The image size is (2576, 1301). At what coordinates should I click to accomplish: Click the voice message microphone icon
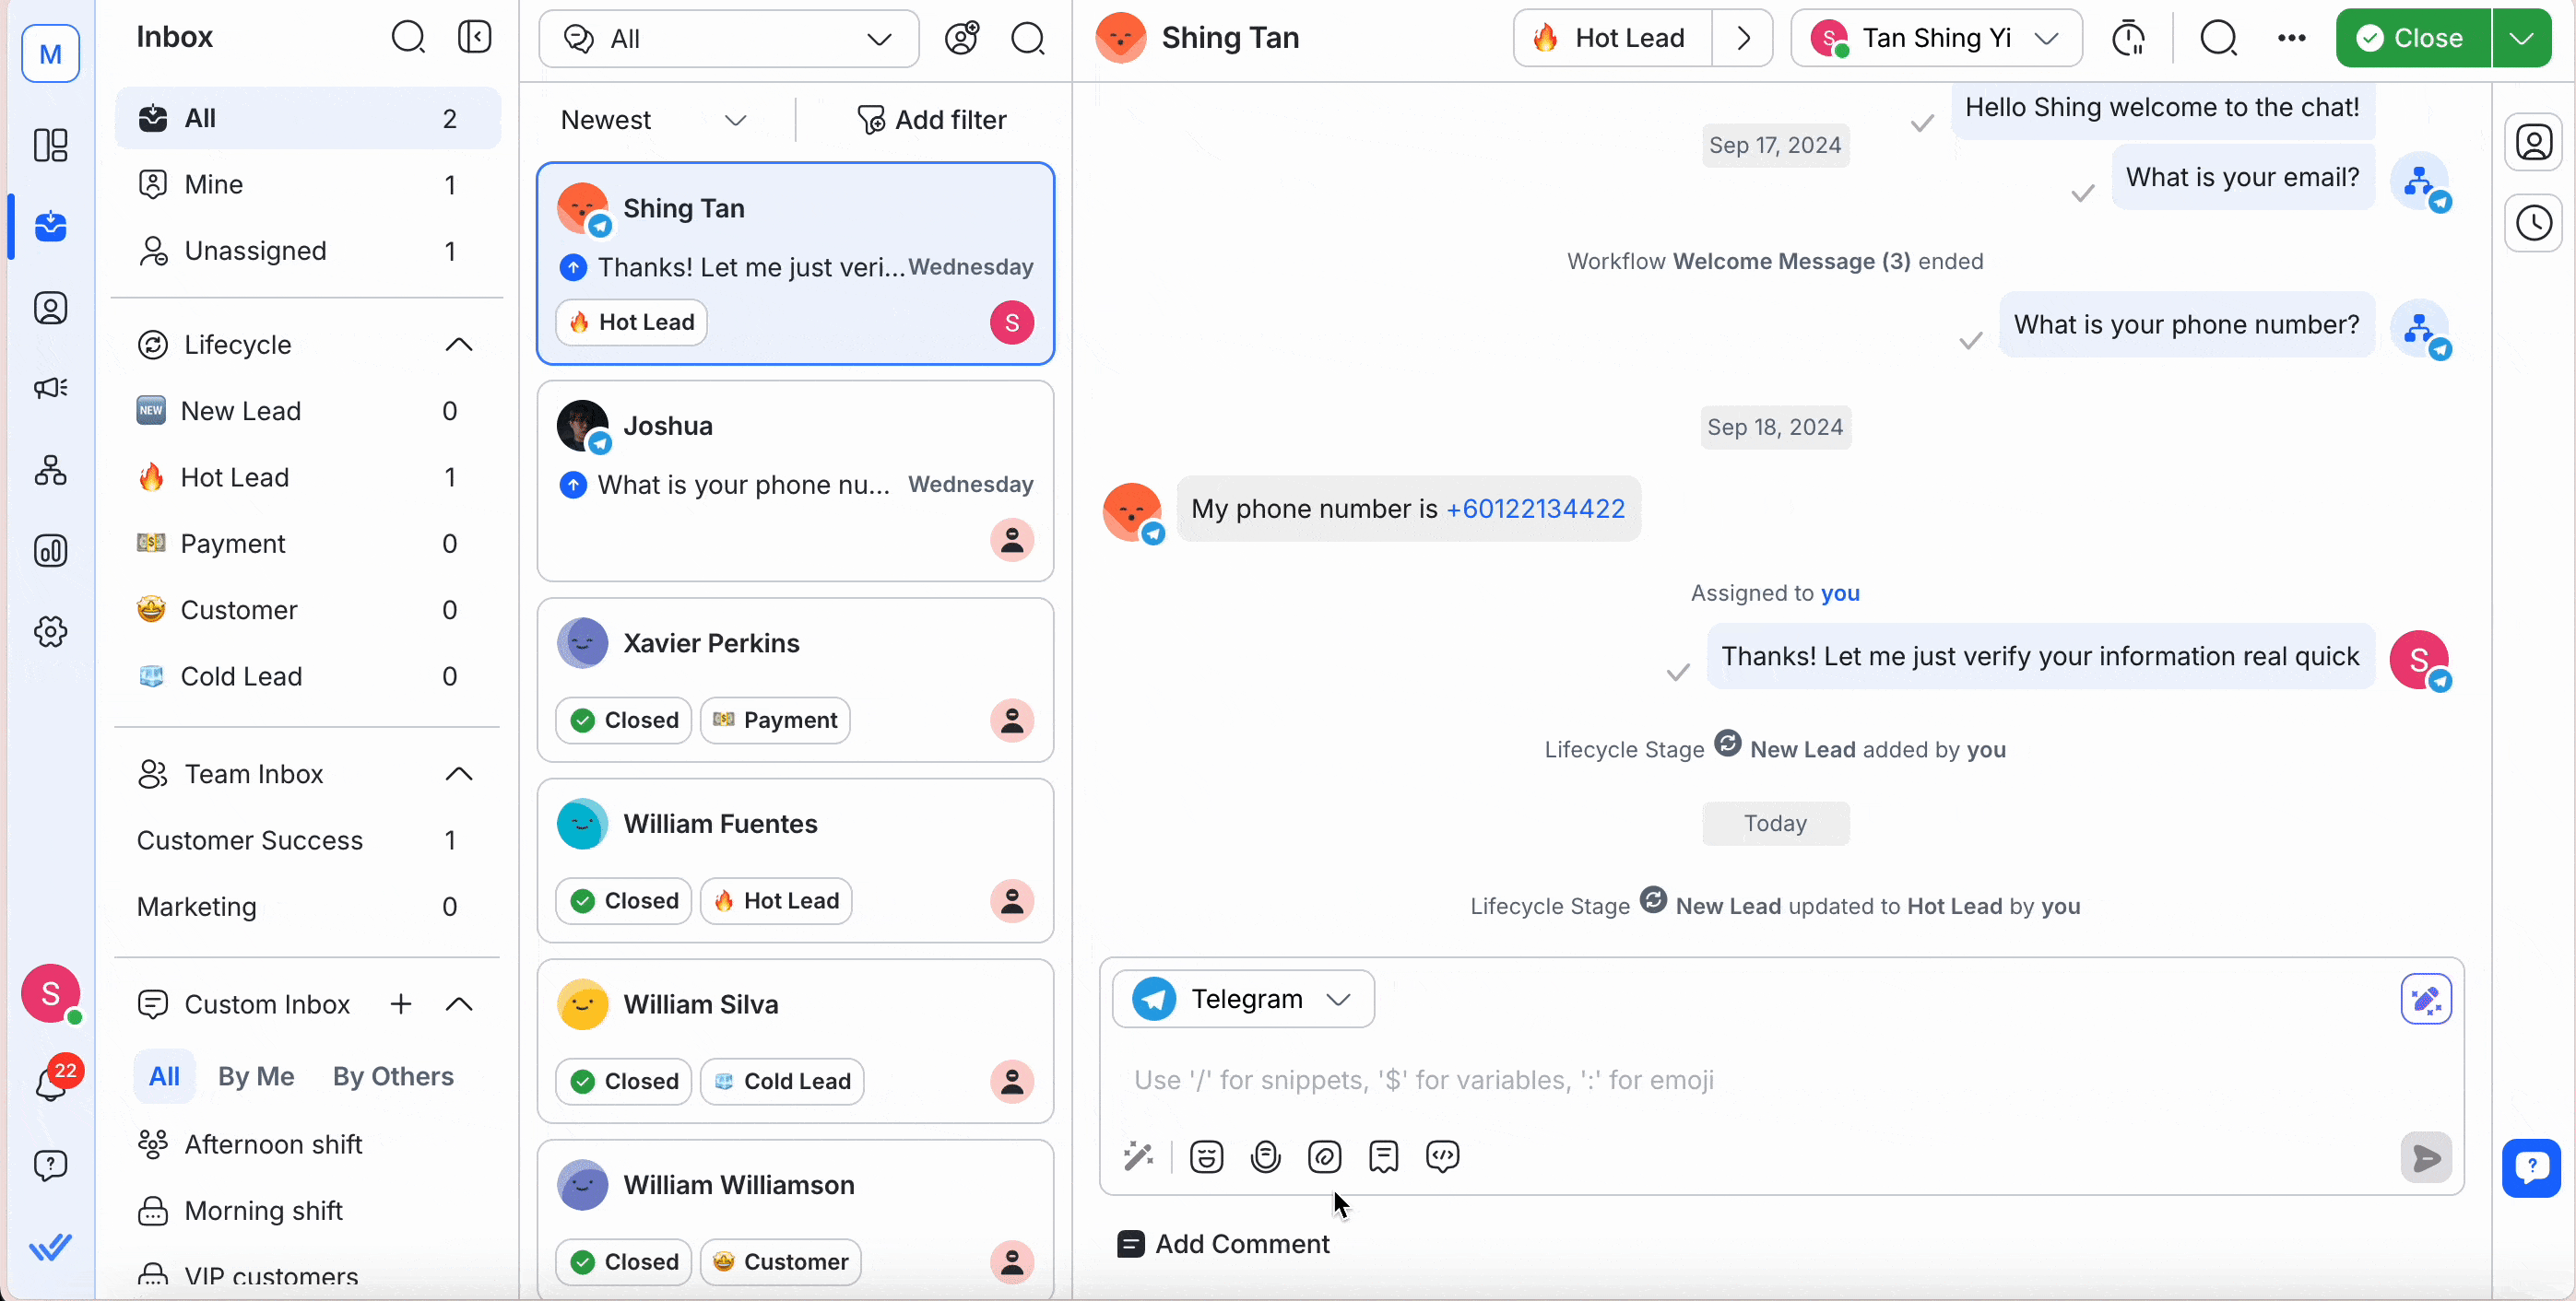pos(1265,1156)
